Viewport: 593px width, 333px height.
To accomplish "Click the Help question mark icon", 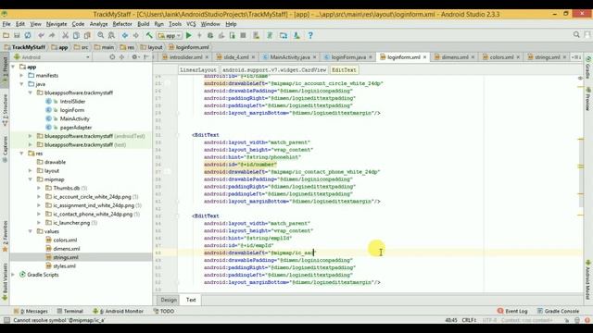I will coord(310,35).
